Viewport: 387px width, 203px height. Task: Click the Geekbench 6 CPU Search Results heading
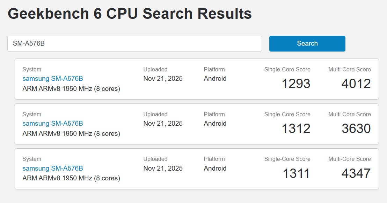(x=130, y=14)
